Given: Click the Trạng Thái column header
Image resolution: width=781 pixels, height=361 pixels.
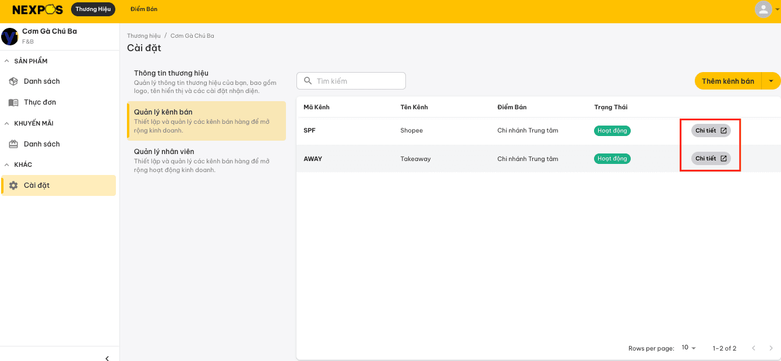Looking at the screenshot, I should (x=611, y=108).
